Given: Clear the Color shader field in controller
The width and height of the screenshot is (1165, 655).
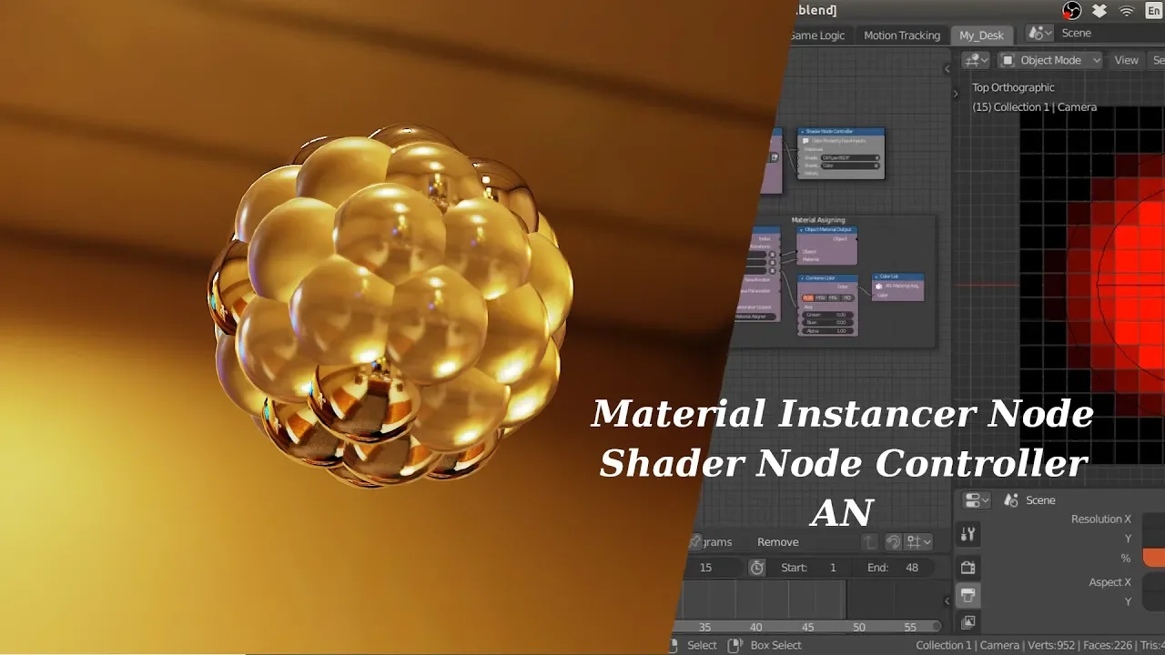Looking at the screenshot, I should 877,166.
